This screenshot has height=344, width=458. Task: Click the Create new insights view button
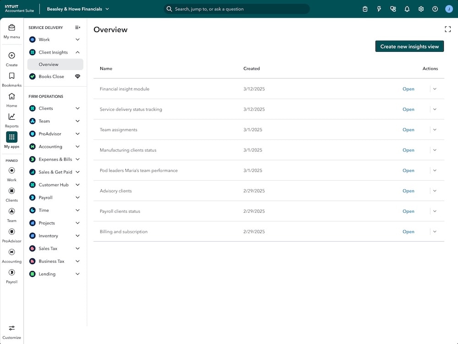[409, 46]
